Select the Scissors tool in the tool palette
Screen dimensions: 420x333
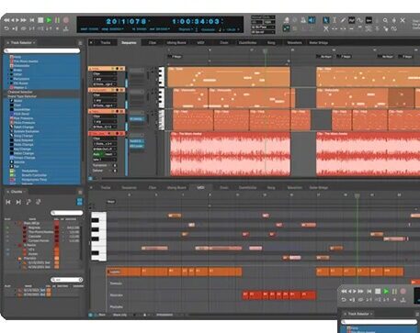point(326,28)
